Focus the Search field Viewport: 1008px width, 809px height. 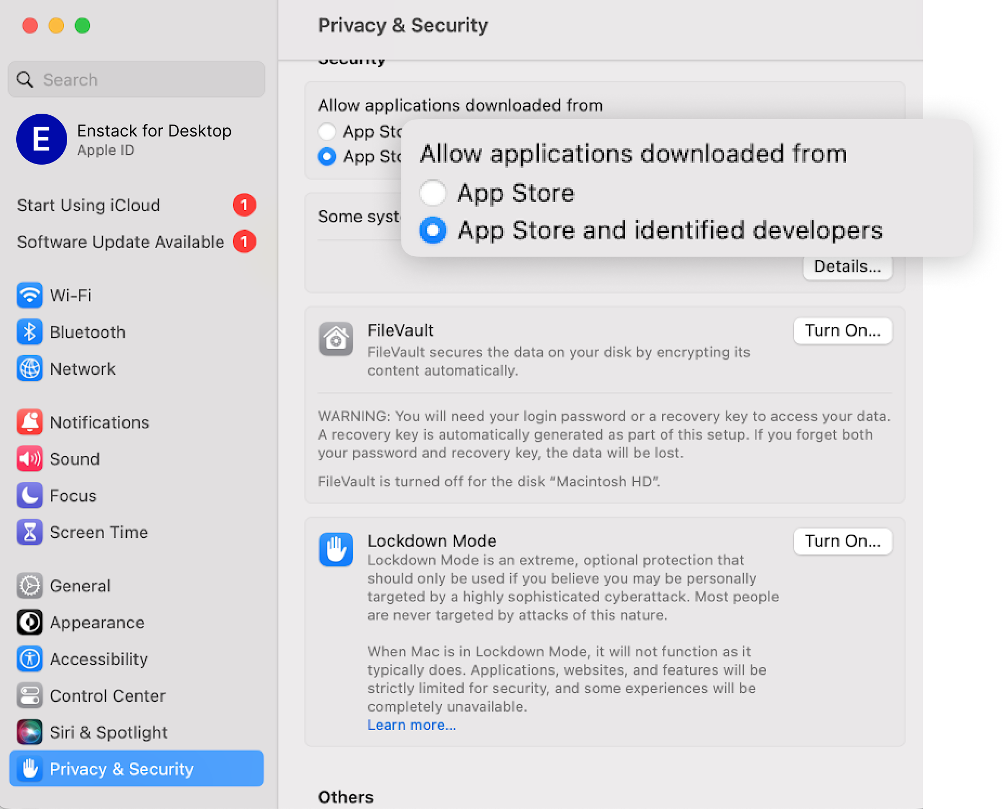pyautogui.click(x=136, y=80)
